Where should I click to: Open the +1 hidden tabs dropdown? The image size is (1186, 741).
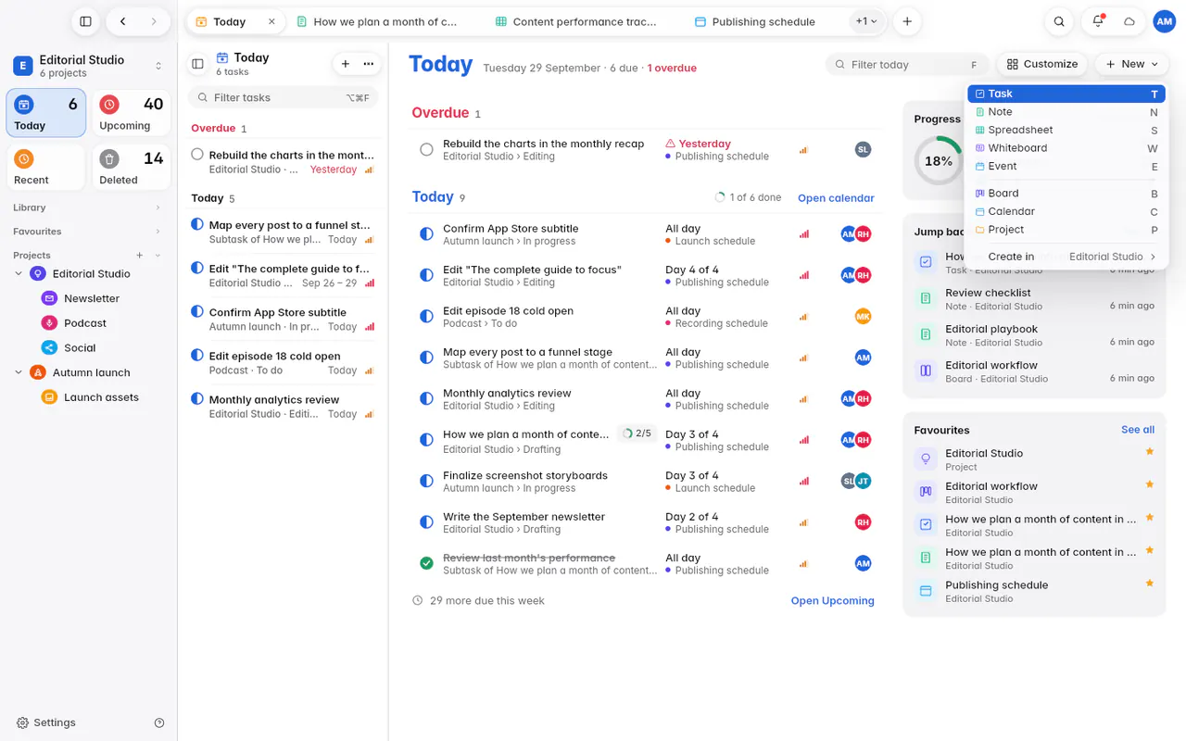click(x=866, y=21)
